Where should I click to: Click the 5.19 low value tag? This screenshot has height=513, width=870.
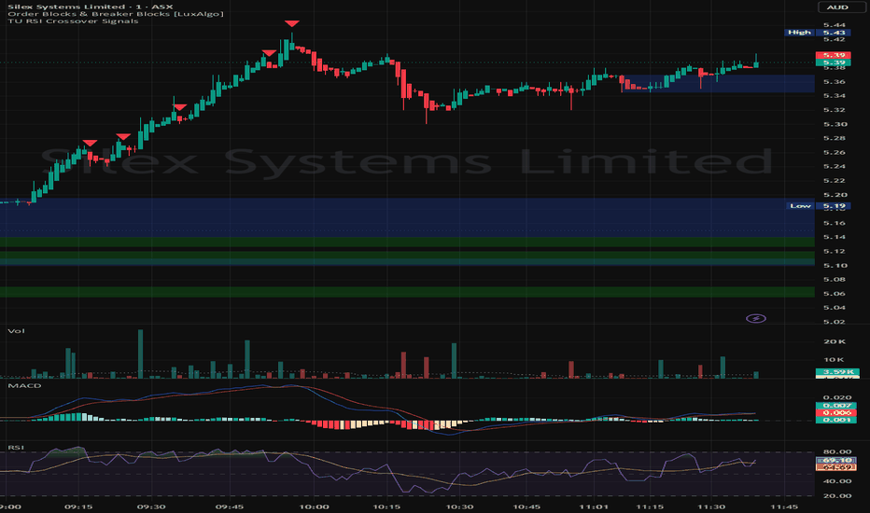click(x=834, y=206)
